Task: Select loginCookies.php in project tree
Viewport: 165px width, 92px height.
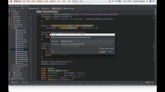Action: point(22,52)
